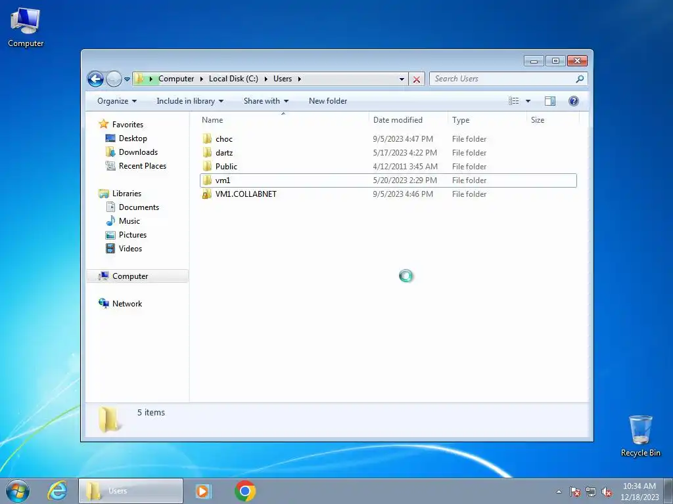Image resolution: width=673 pixels, height=504 pixels.
Task: Maximize the Users window
Action: [555, 61]
